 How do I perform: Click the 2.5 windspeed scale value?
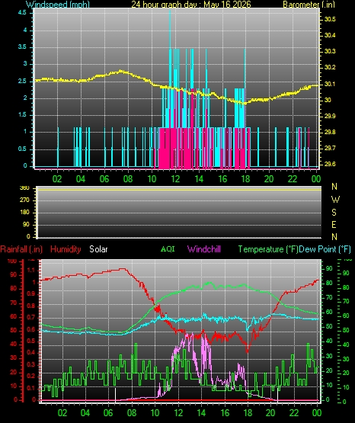tap(23, 81)
